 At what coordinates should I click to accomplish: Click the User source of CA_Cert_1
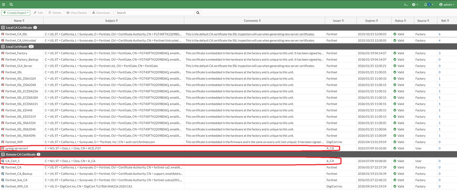(419, 161)
